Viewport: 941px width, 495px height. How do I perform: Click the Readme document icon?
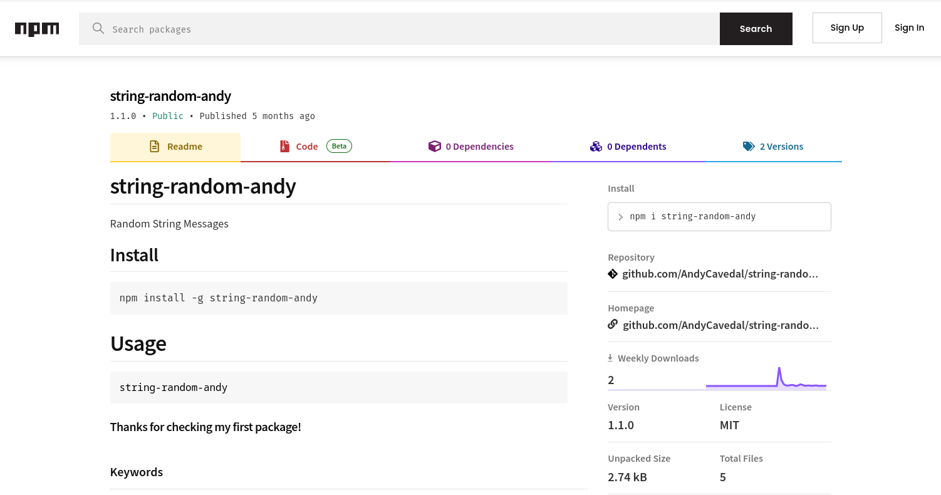pos(154,145)
